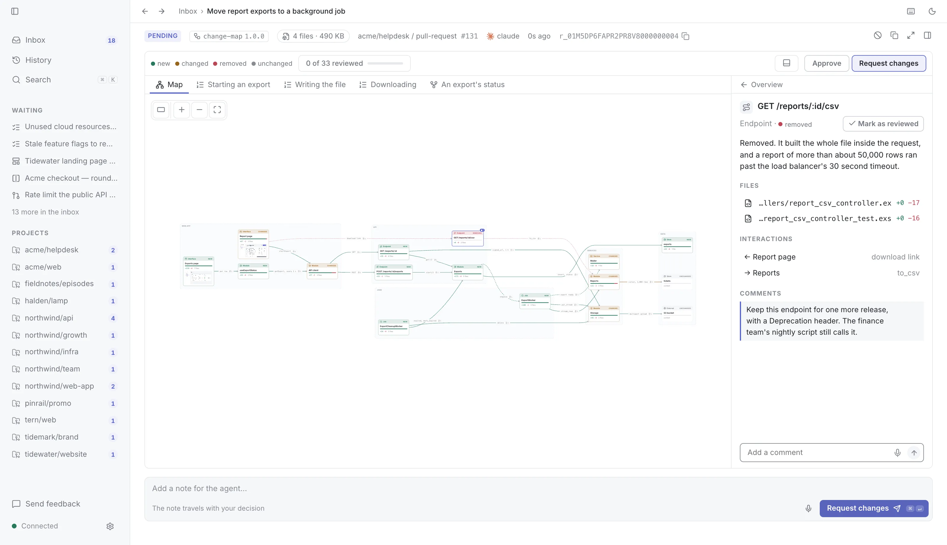Copy the request ID r_01M5DP6FAPR2PR8V8000000004
Image resolution: width=947 pixels, height=545 pixels.
click(686, 36)
